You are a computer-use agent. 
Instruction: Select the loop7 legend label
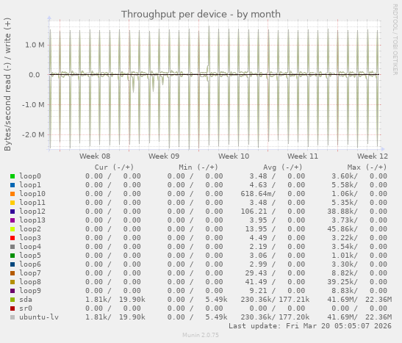click(x=30, y=273)
